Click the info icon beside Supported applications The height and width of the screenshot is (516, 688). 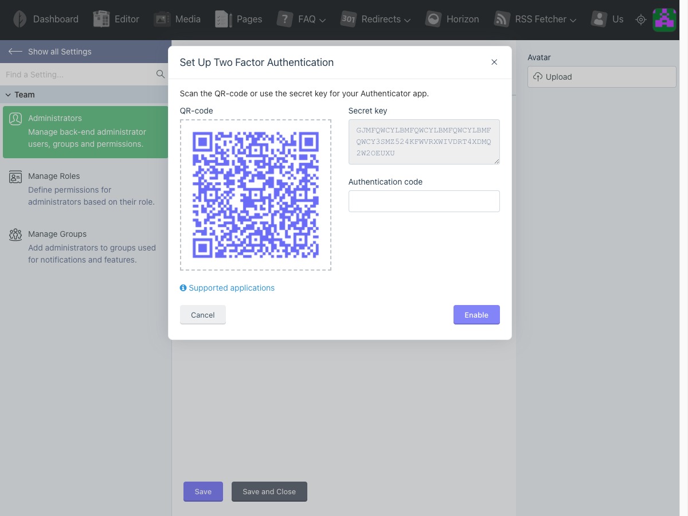point(183,288)
